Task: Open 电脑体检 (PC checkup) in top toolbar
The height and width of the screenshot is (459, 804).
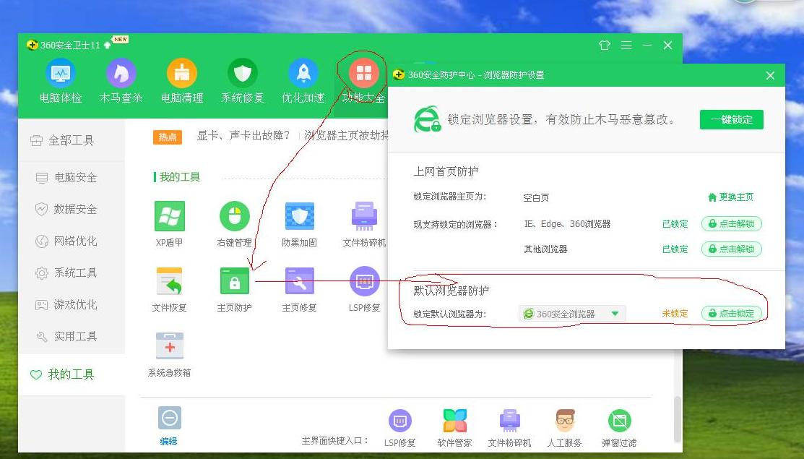Action: 61,81
